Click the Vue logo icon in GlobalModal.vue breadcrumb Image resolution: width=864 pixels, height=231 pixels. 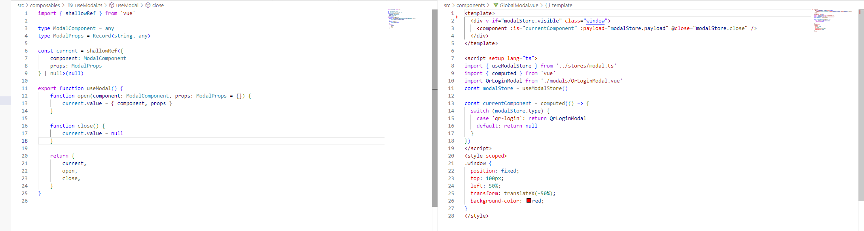point(496,5)
